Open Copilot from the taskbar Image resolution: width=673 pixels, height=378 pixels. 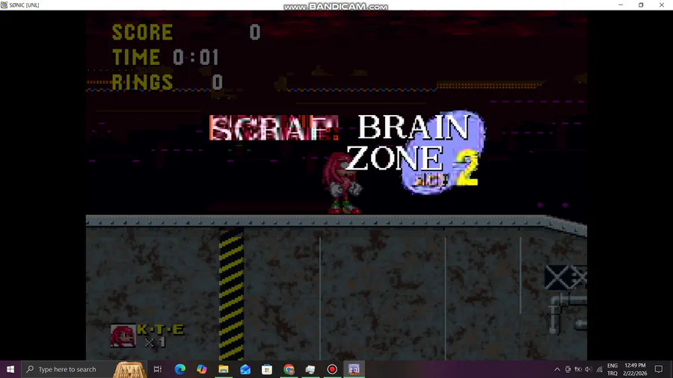coord(202,369)
